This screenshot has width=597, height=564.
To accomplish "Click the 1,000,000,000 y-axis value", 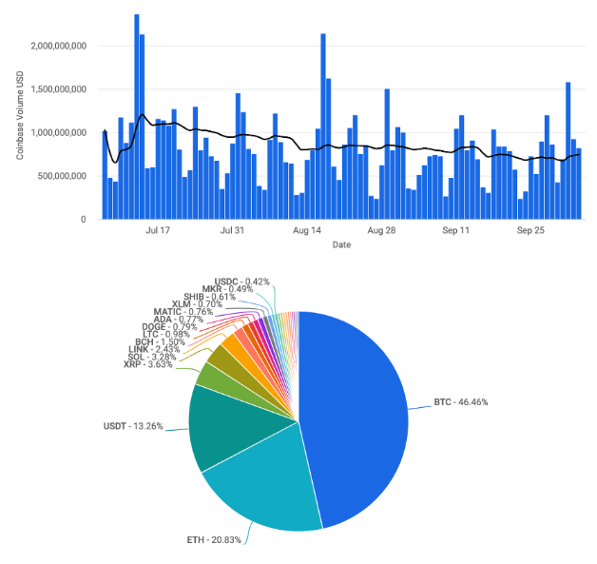I will 59,133.
